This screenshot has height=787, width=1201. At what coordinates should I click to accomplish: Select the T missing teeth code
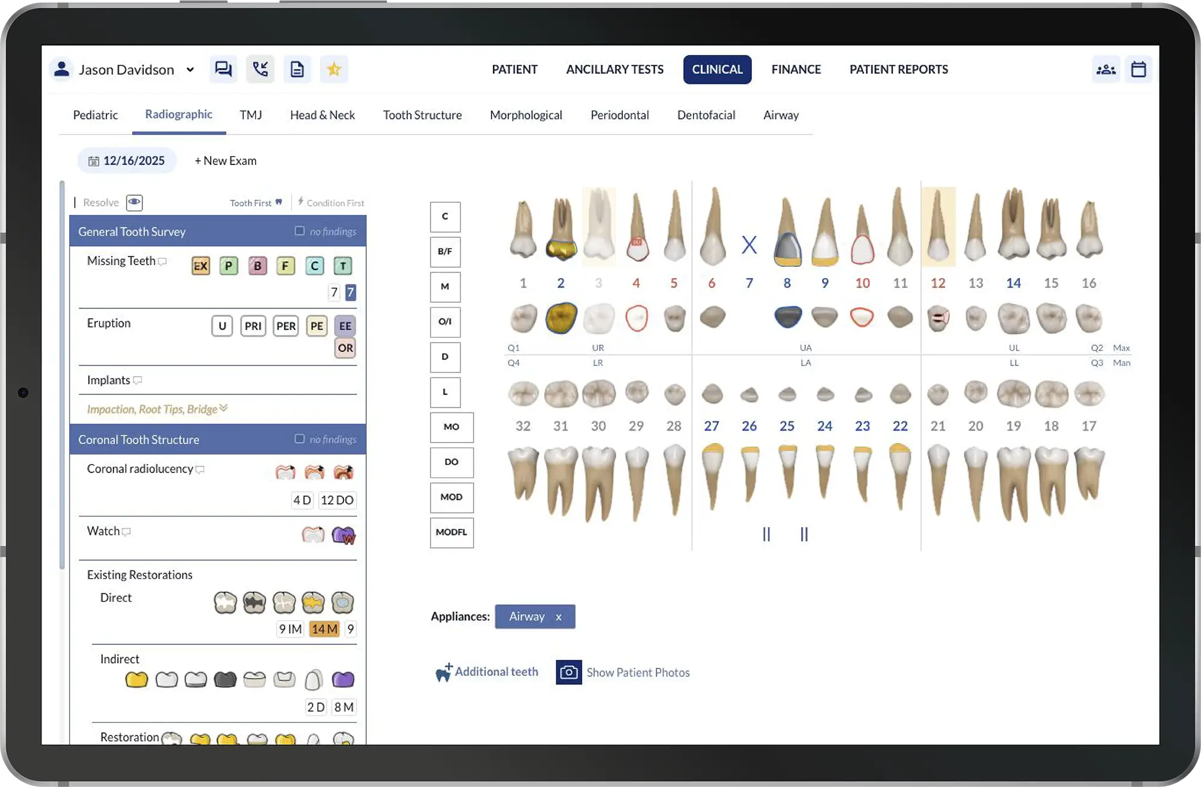(342, 266)
